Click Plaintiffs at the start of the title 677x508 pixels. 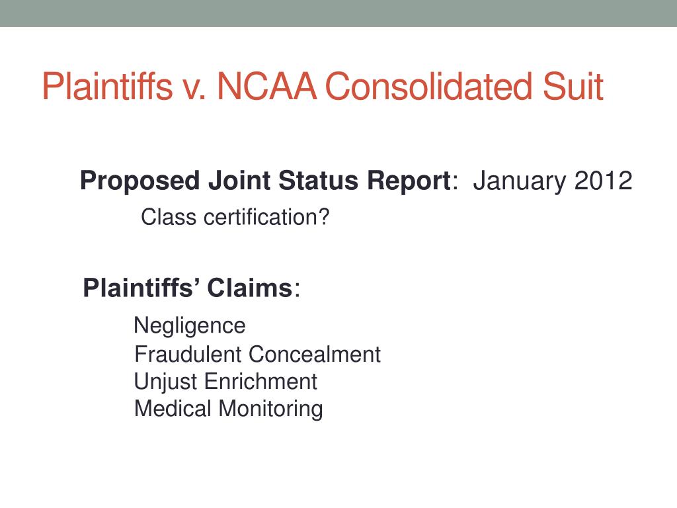[108, 87]
